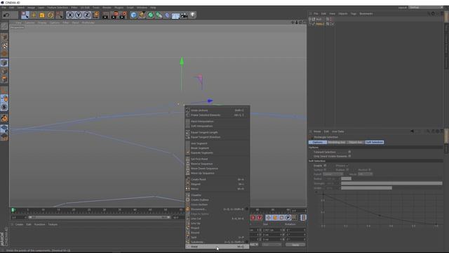
Task: Click the Deformer icon
Action: pos(167,15)
